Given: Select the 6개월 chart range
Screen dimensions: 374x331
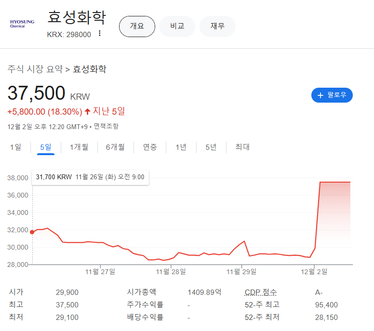Looking at the screenshot, I should coord(115,147).
